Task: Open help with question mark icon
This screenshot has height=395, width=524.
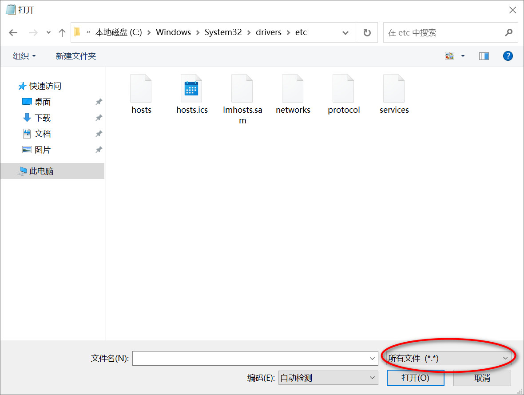Action: pyautogui.click(x=508, y=56)
